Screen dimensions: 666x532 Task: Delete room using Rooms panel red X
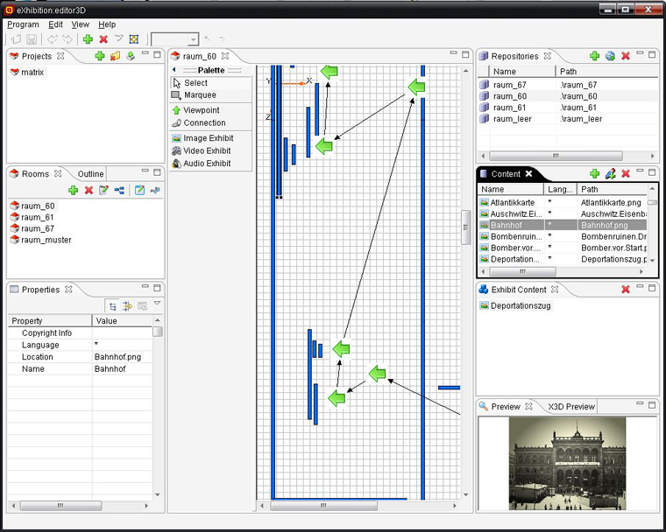point(89,191)
